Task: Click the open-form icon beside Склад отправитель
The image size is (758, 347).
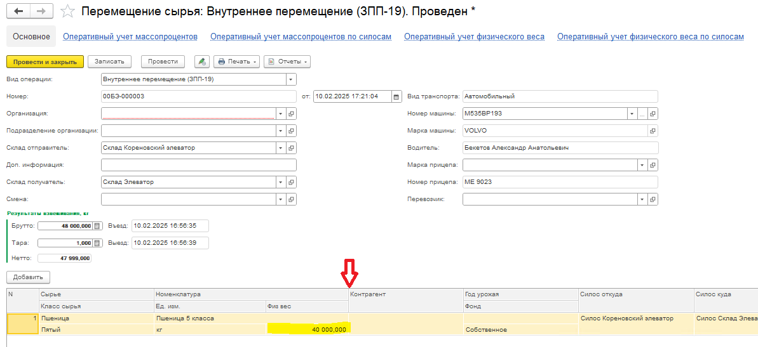Action: (x=291, y=148)
